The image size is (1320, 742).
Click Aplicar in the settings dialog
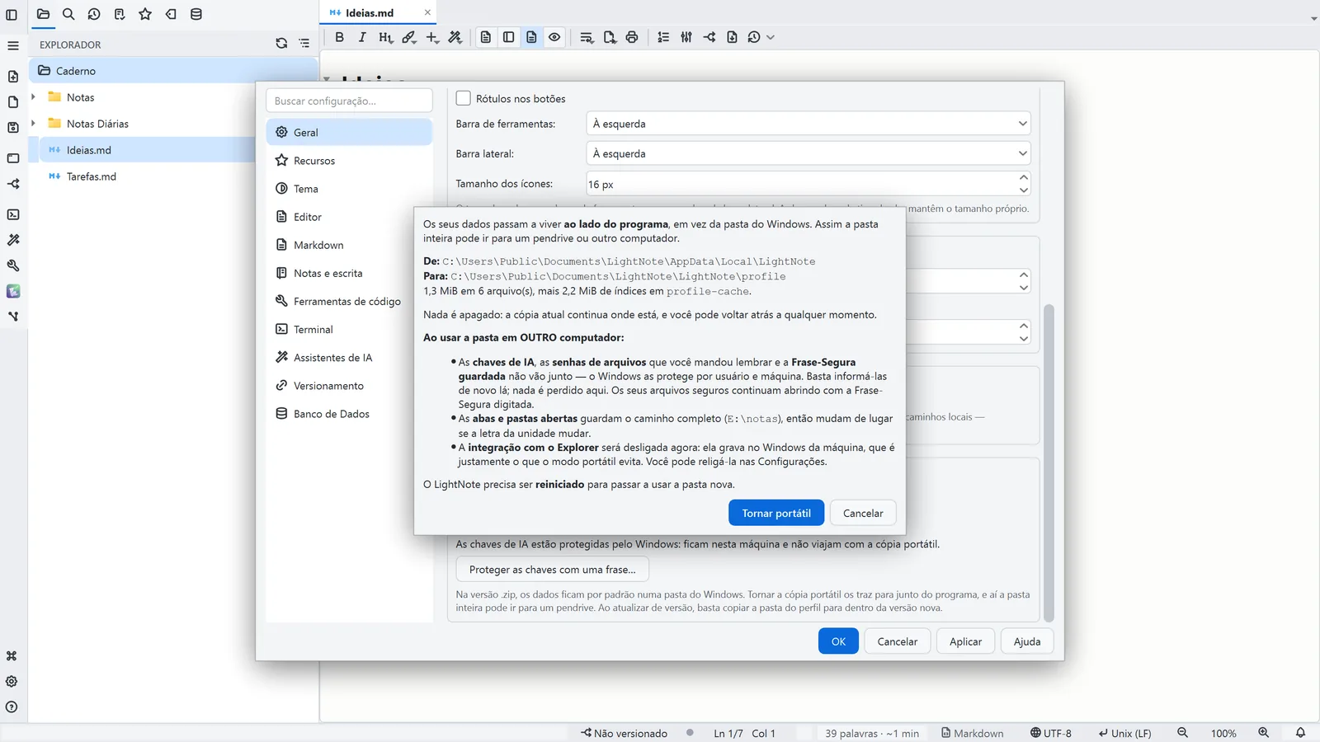point(965,641)
